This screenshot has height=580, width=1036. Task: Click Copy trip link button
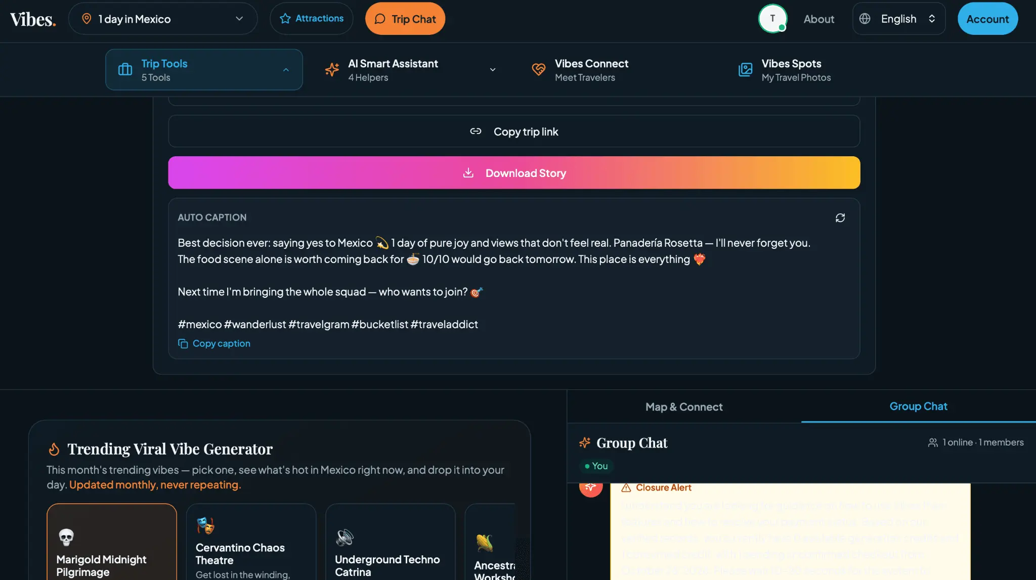[514, 131]
